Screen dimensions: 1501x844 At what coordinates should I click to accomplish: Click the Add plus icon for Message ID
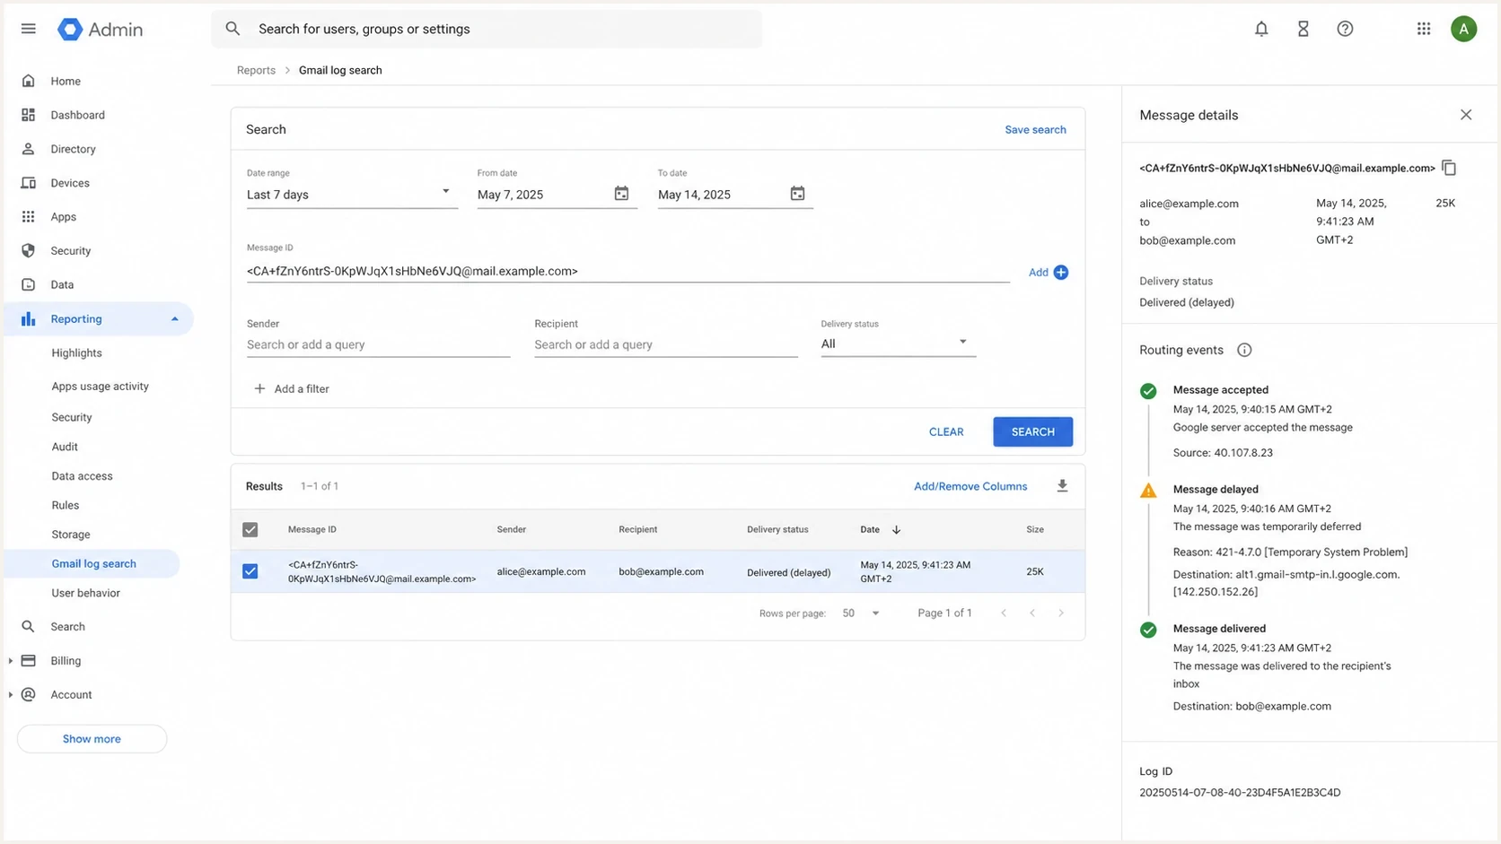tap(1061, 272)
